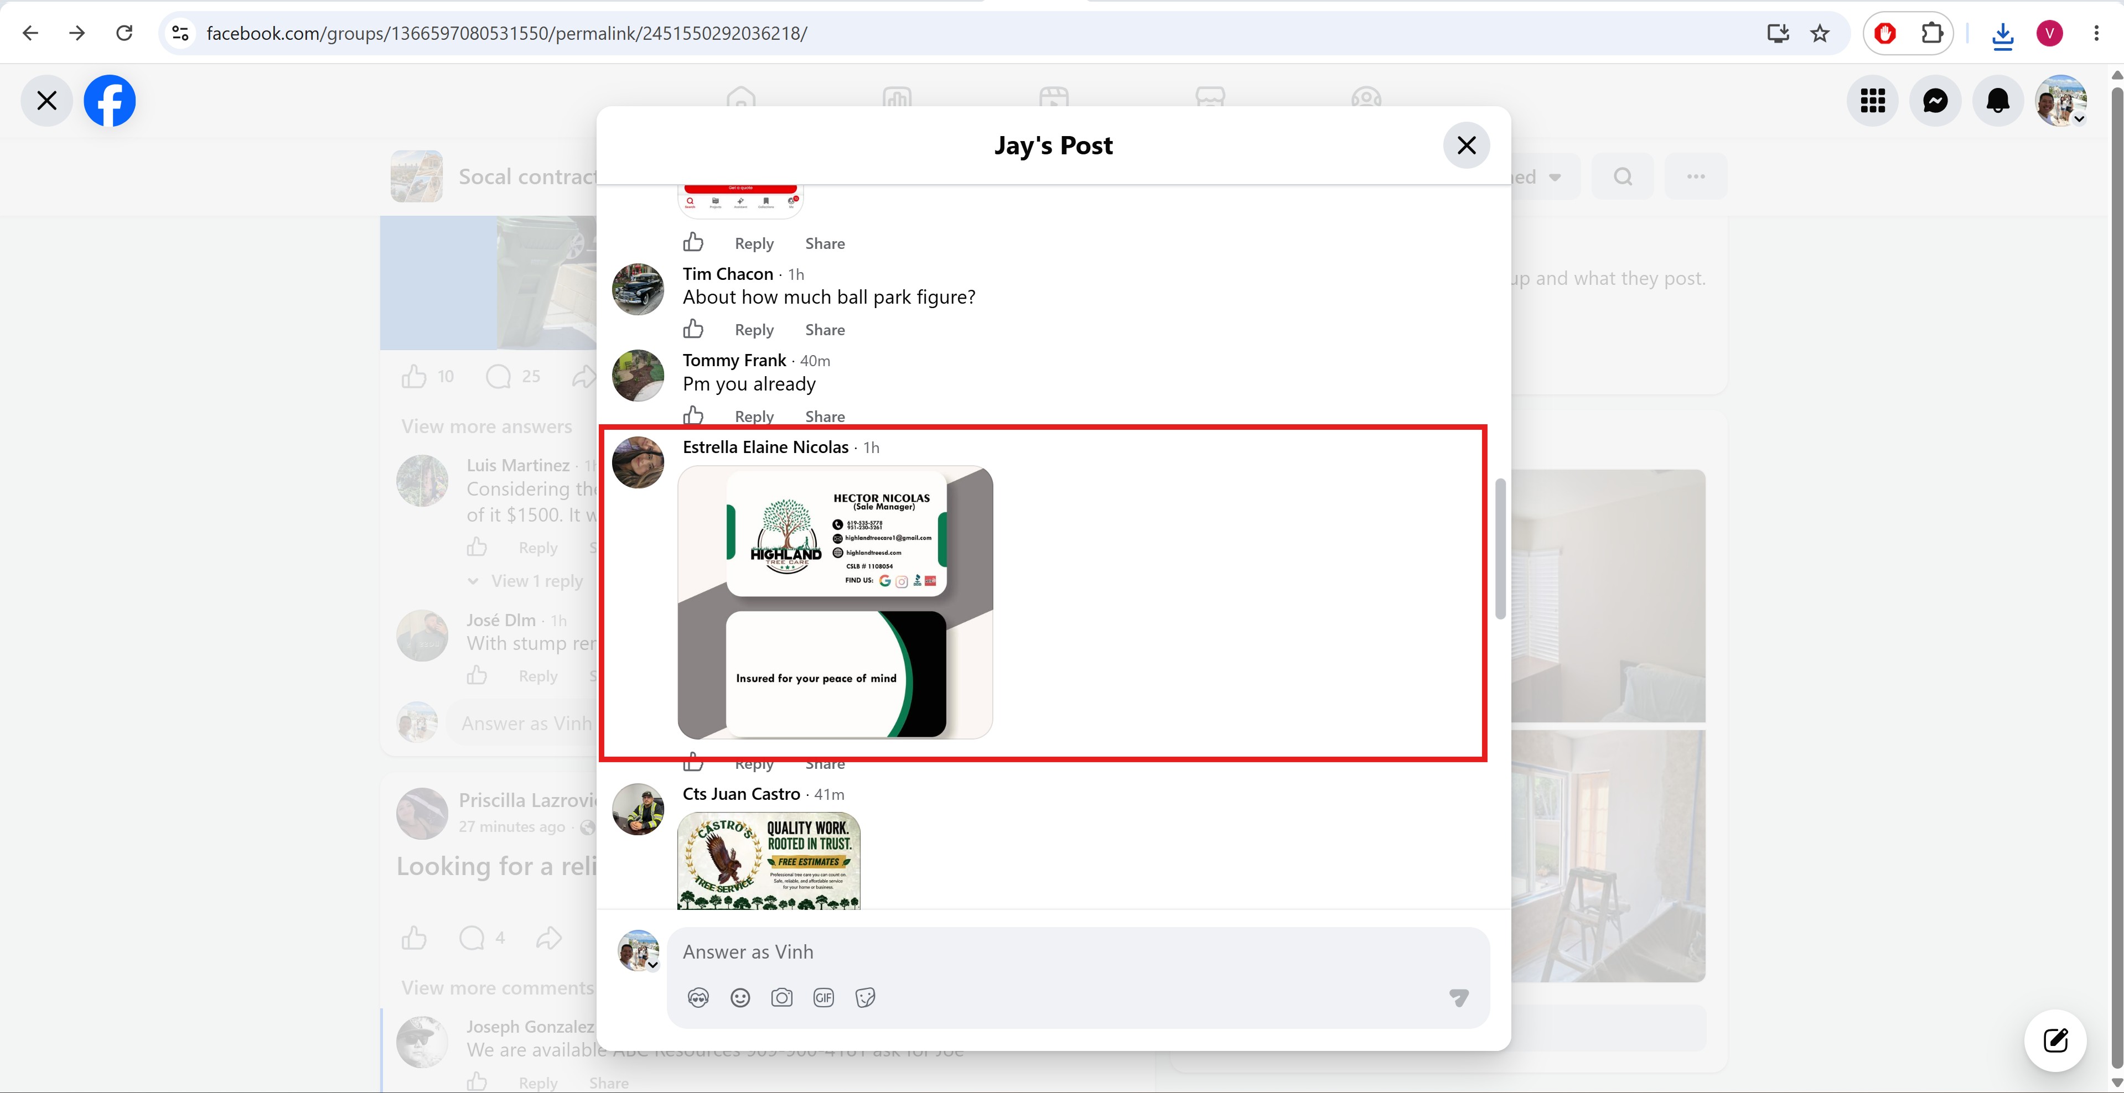Viewport: 2124px width, 1093px height.
Task: Like the comment above Tim Chacon's
Action: click(x=693, y=242)
